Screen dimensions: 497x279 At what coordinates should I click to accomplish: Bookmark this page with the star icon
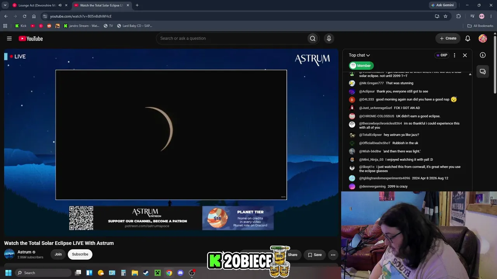click(445, 16)
